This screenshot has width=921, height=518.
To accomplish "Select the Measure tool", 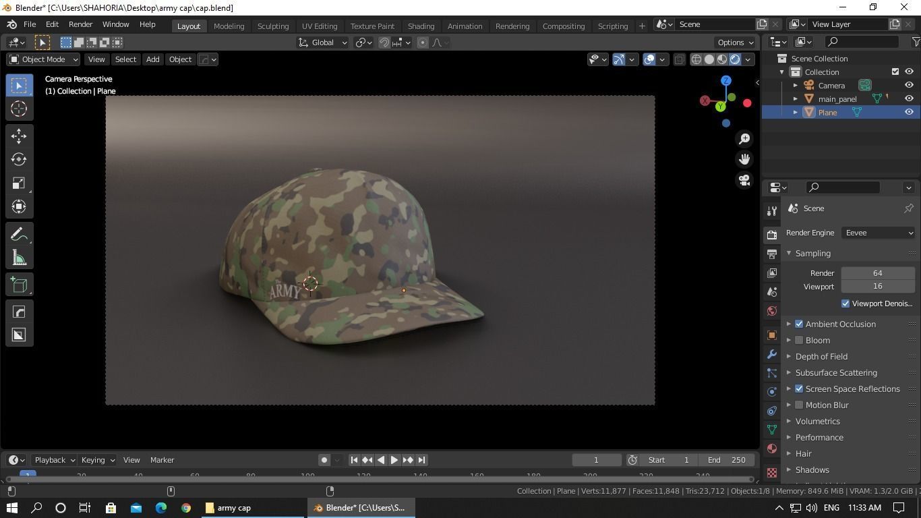I will (19, 258).
